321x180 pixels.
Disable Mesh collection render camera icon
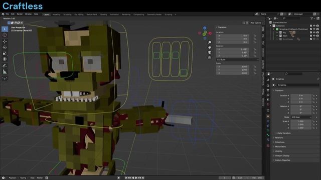(x=317, y=35)
